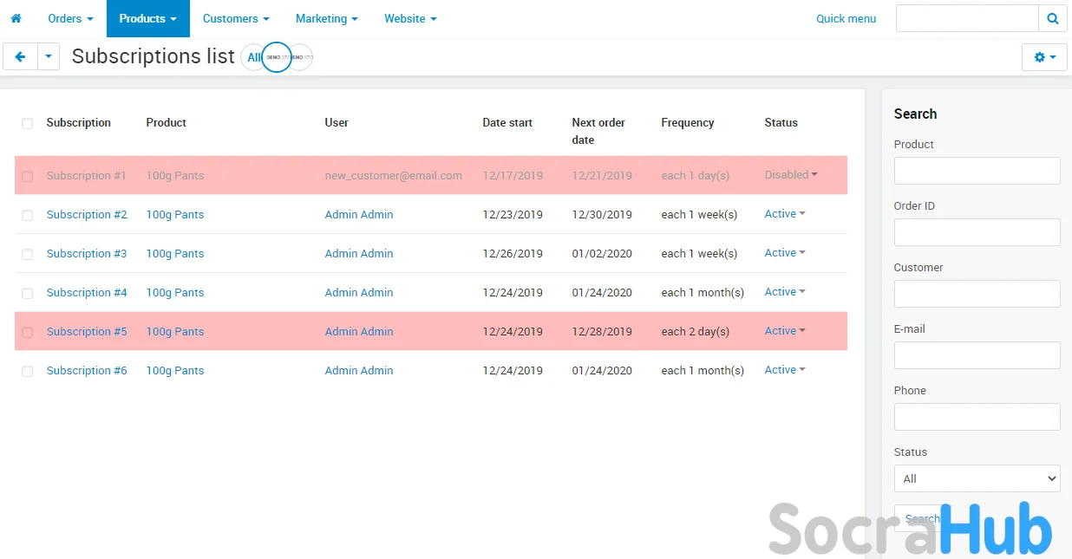Toggle the select-all subscriptions checkbox

[x=27, y=124]
